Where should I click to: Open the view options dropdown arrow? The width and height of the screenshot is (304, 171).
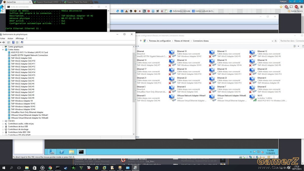click(x=299, y=46)
